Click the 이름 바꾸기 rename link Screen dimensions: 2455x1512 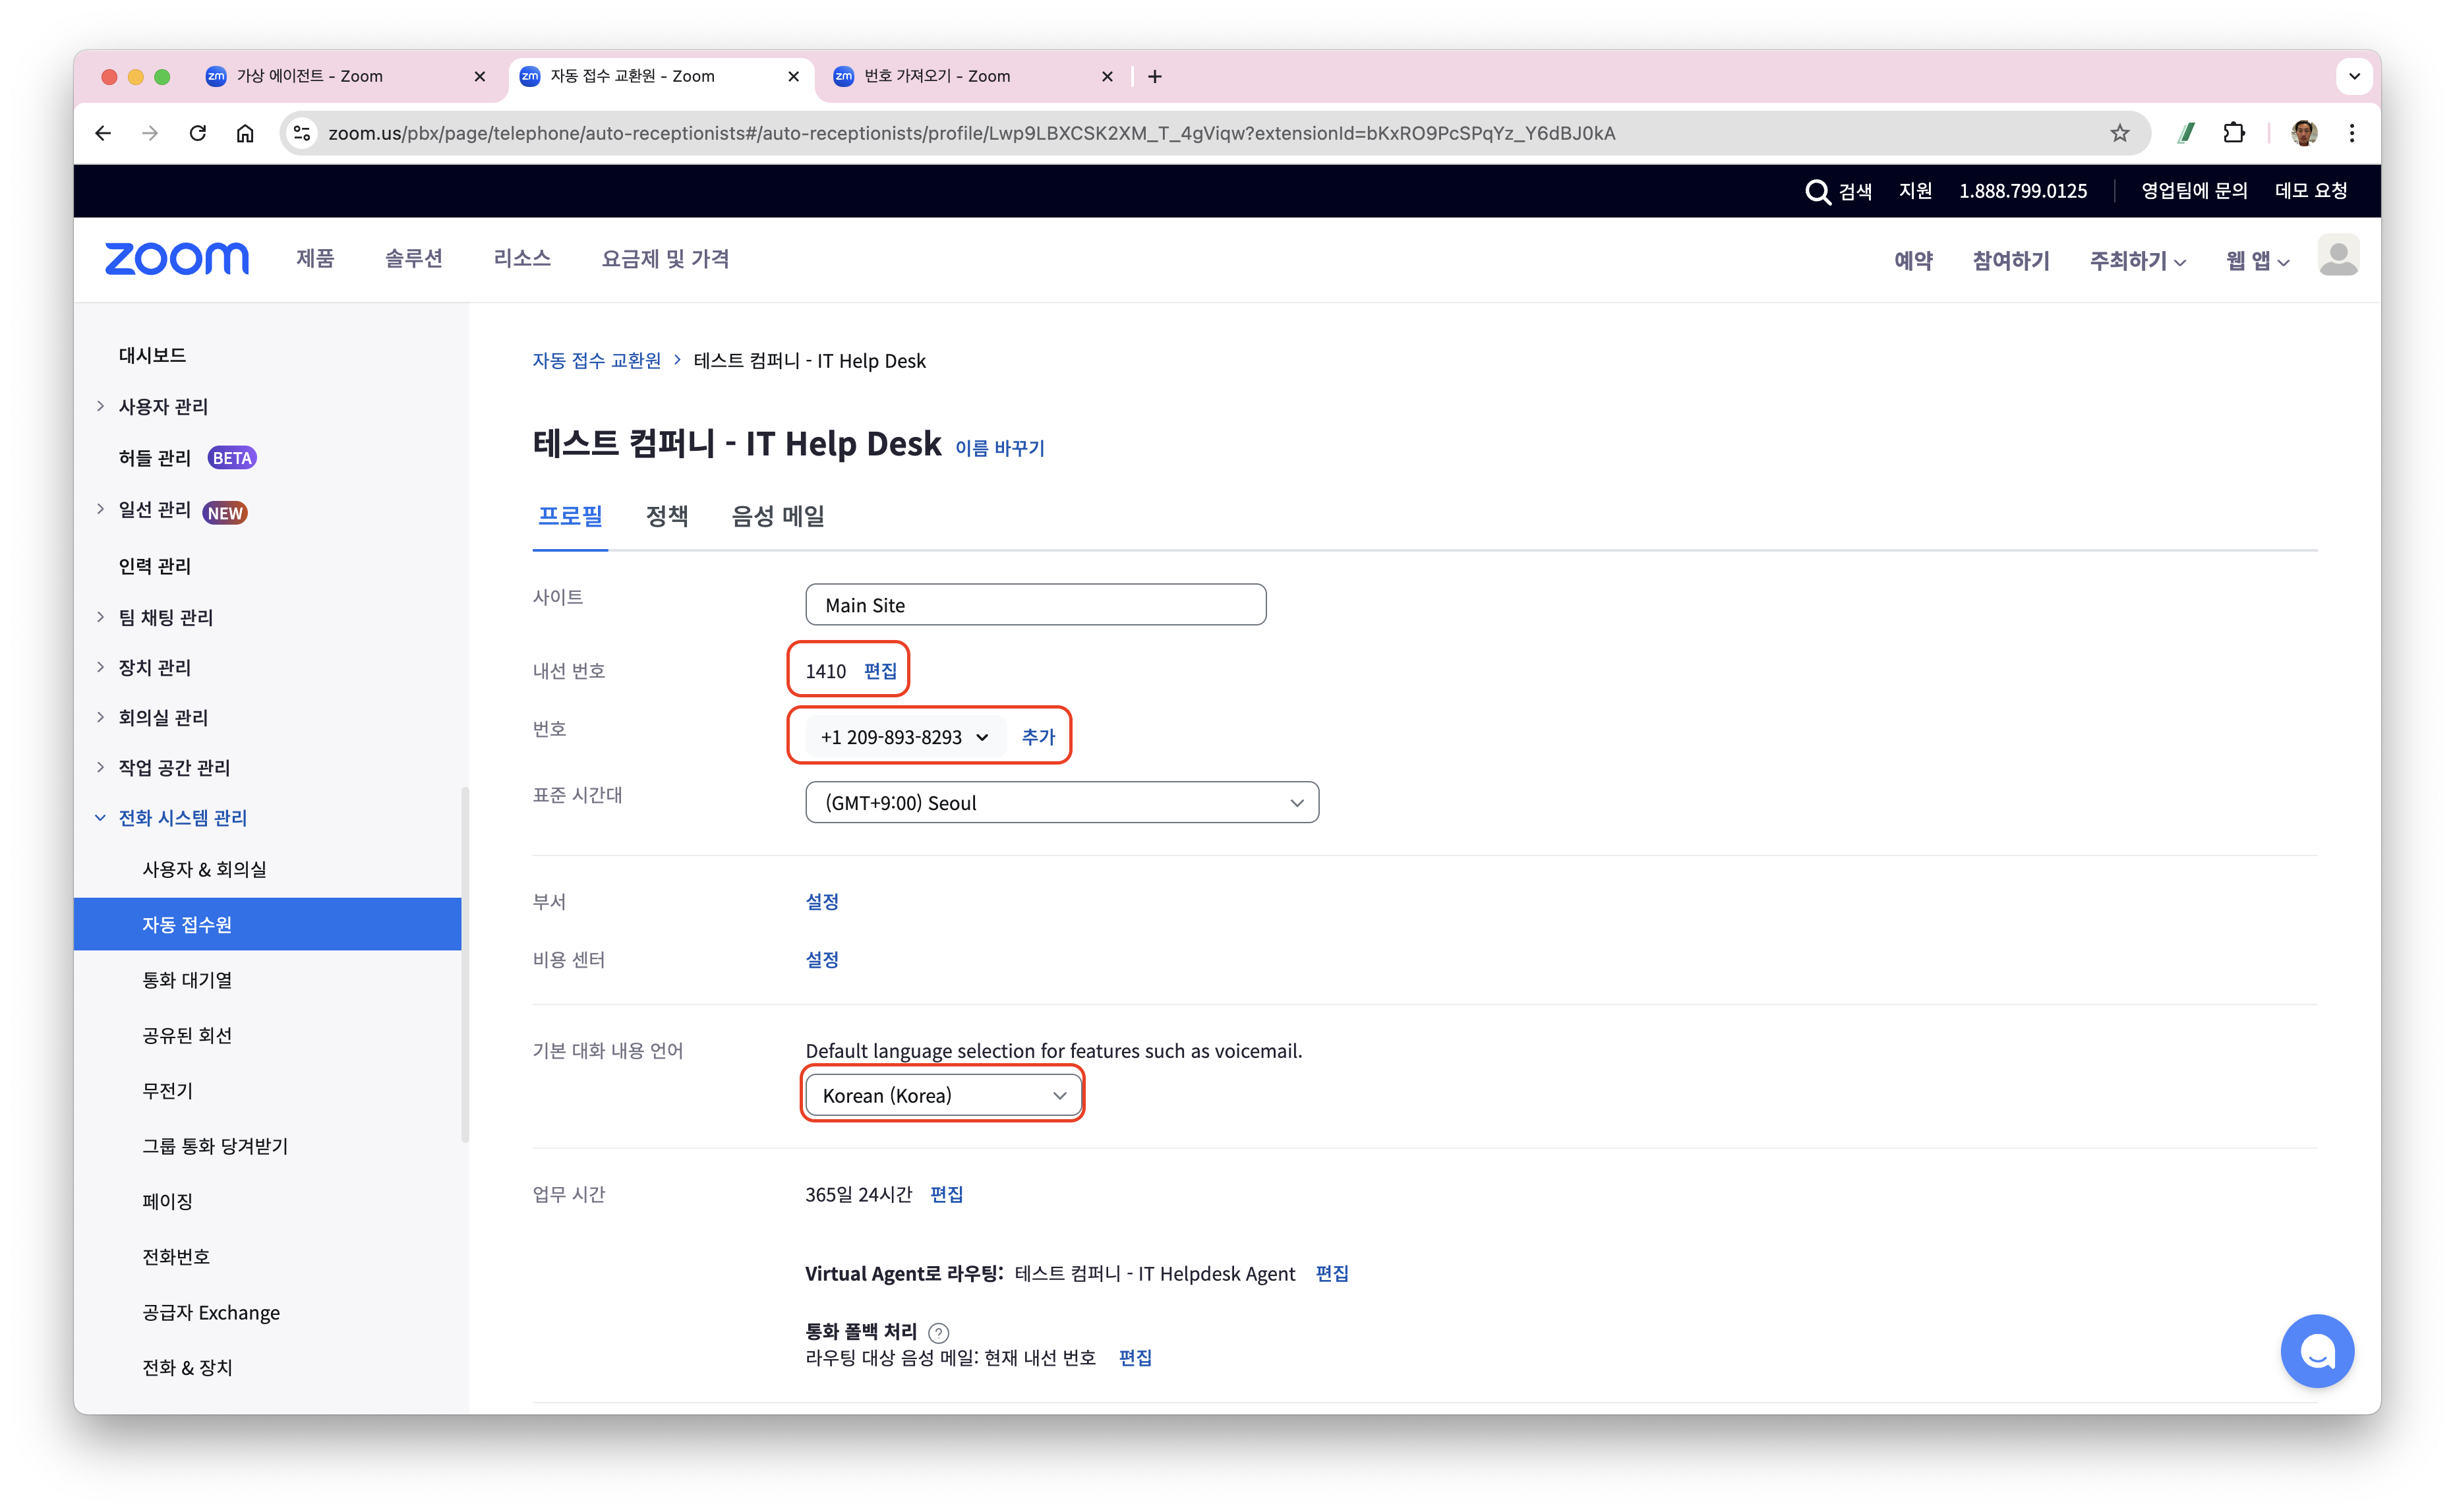click(999, 448)
